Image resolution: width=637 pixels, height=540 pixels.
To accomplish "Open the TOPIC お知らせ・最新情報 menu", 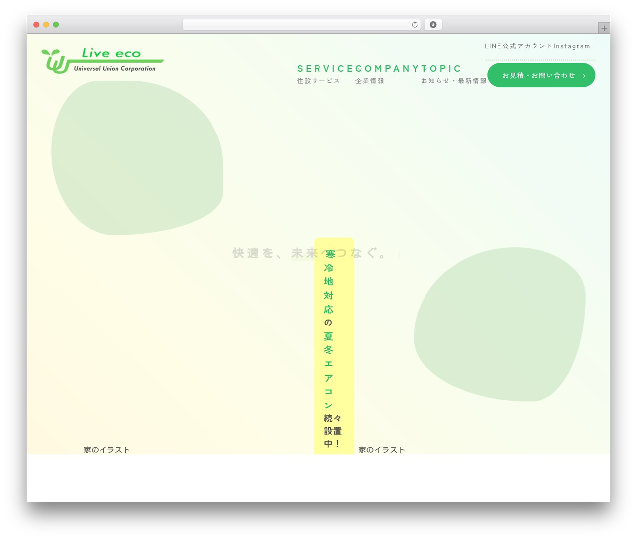I will (x=454, y=74).
